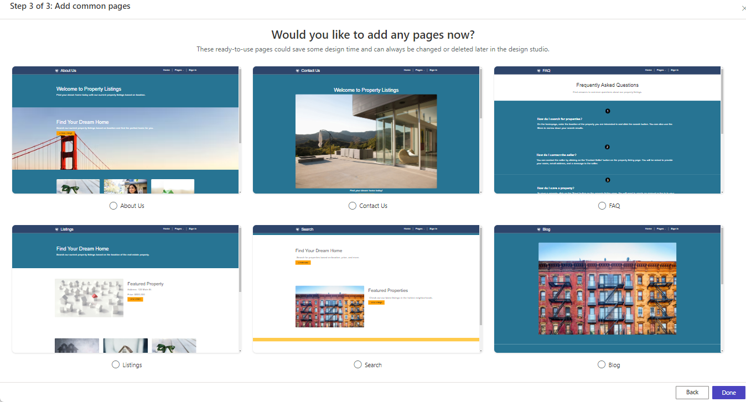The height and width of the screenshot is (402, 746).
Task: Open Pages dropdown in About Us preview
Action: [179, 70]
